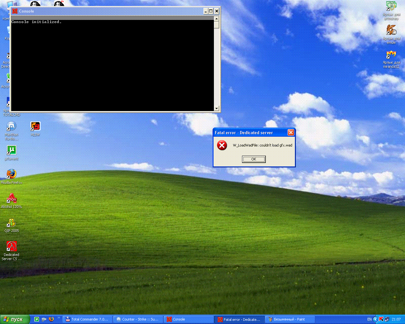Click the Console scrollbar up arrow
The height and width of the screenshot is (324, 405).
click(216, 18)
